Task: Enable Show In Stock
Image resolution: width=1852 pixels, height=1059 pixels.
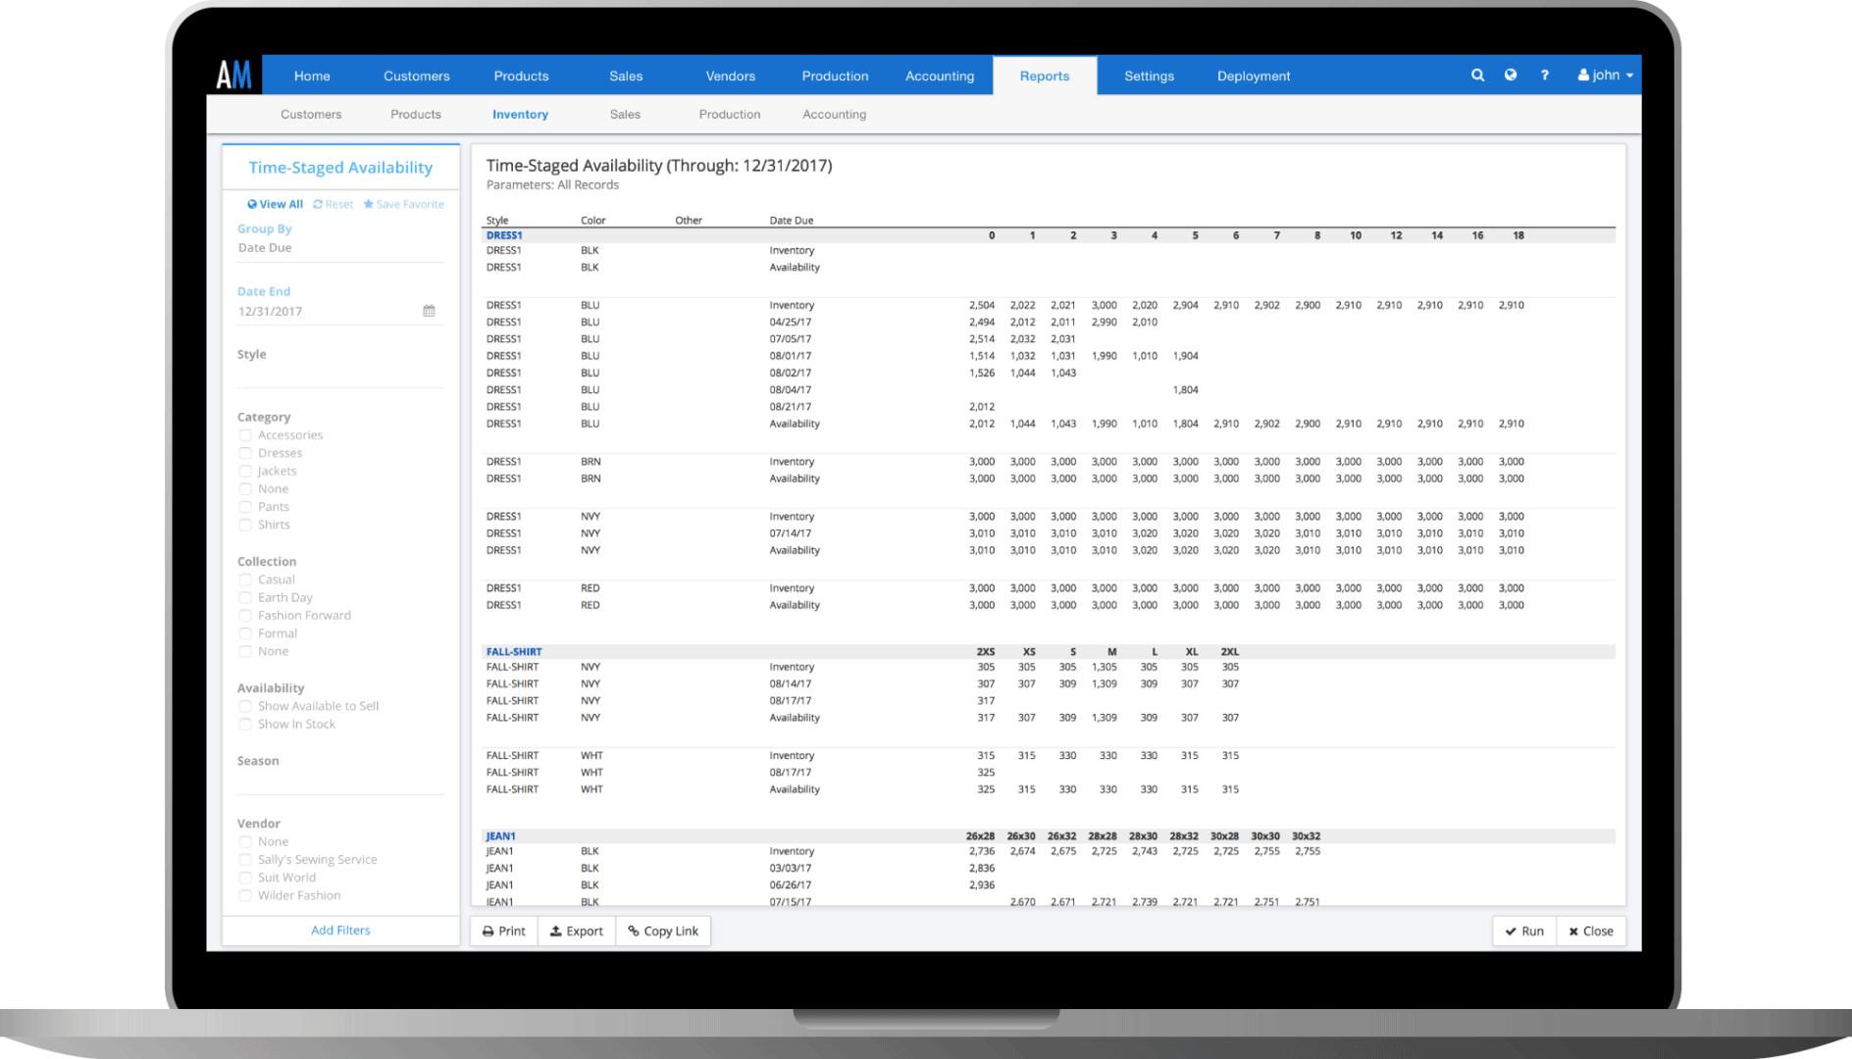Action: pyautogui.click(x=245, y=724)
